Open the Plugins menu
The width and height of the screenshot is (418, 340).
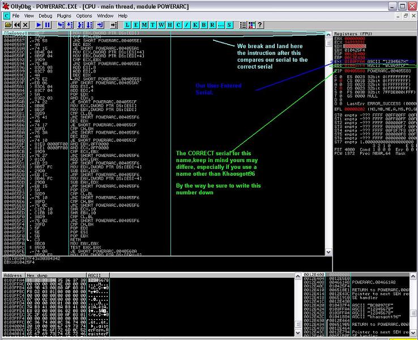[x=64, y=16]
